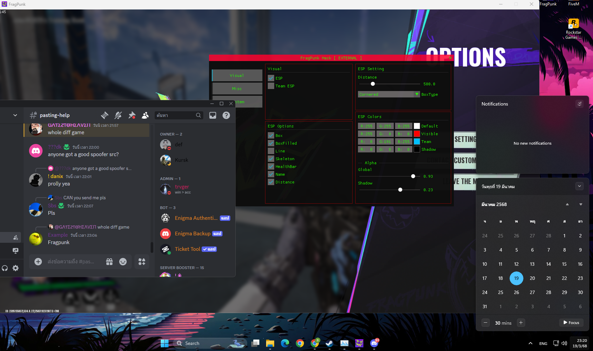Show hidden system tray icons chevron

click(531, 343)
